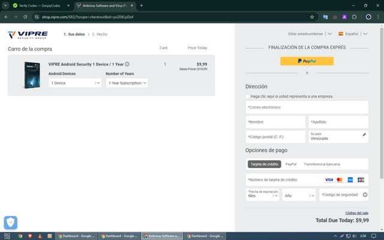Open the Antivirus Software taskbar window
The width and height of the screenshot is (384, 240).
[161, 236]
